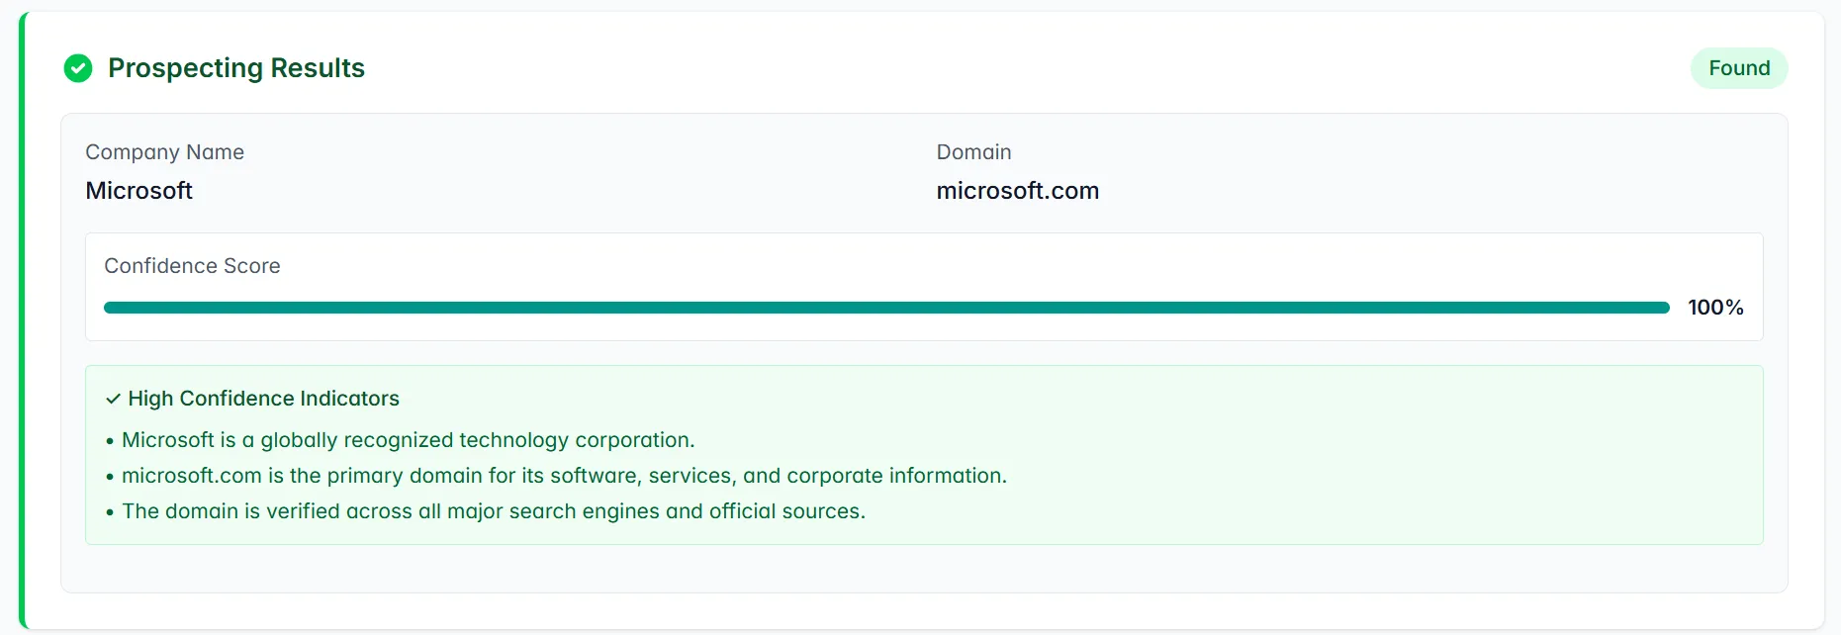Viewport: 1841px width, 635px height.
Task: Select the Microsoft company name value
Action: pyautogui.click(x=138, y=191)
